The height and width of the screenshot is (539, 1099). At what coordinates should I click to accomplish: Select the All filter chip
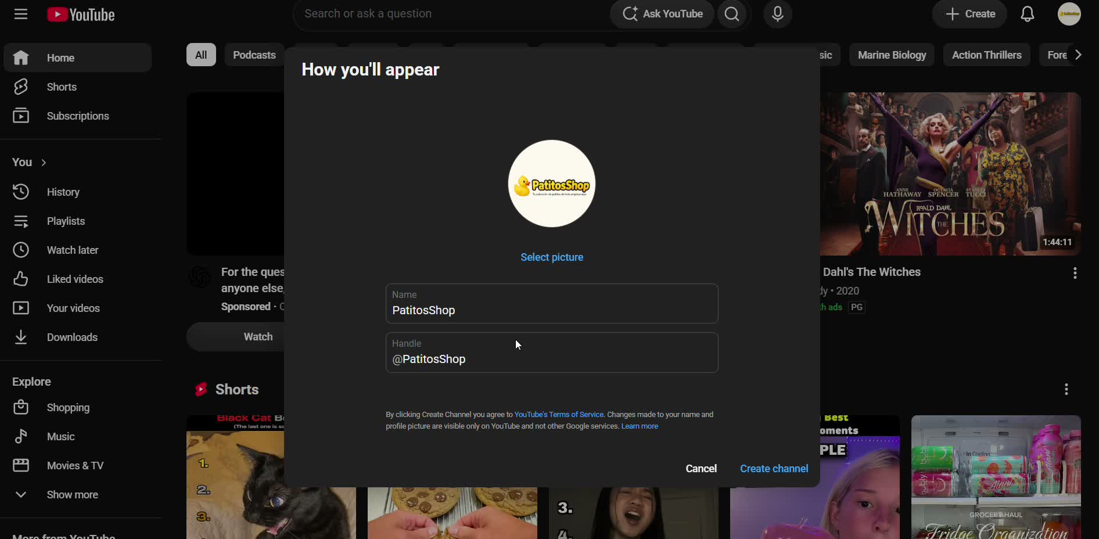[x=201, y=55]
